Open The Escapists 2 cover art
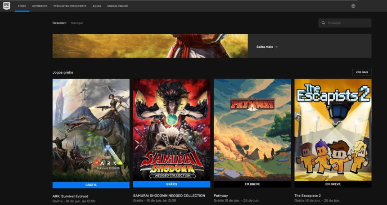The width and height of the screenshot is (387, 205). (333, 130)
